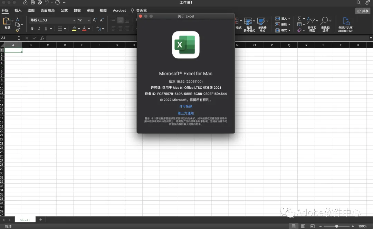Click the 共享 share button
This screenshot has height=229, width=373.
(x=363, y=11)
